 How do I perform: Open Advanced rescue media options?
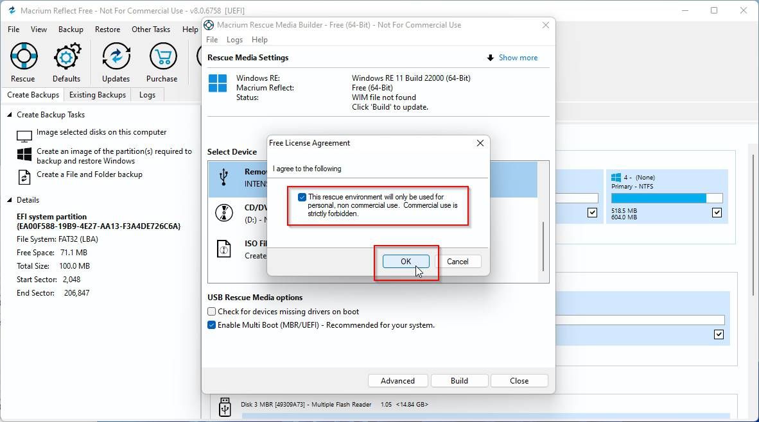(x=397, y=381)
